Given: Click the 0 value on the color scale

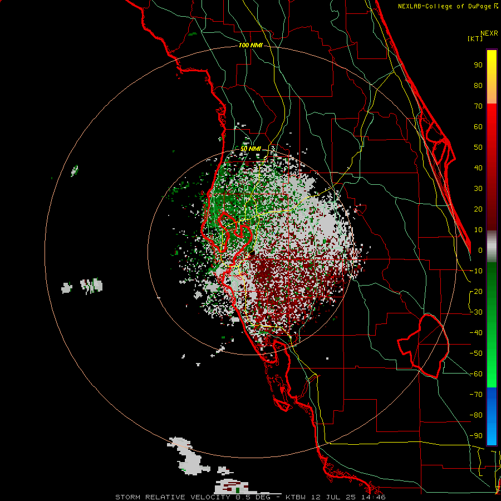Looking at the screenshot, I should coord(480,250).
